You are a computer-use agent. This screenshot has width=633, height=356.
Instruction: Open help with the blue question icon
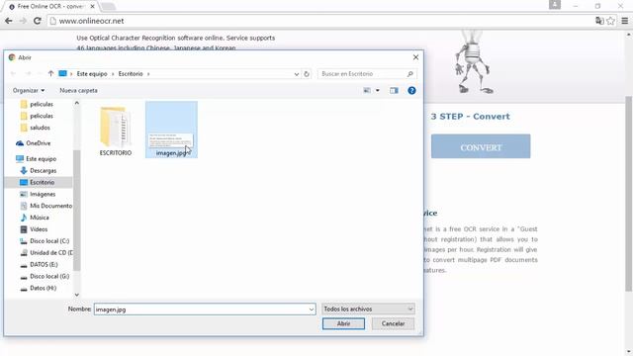pos(411,90)
